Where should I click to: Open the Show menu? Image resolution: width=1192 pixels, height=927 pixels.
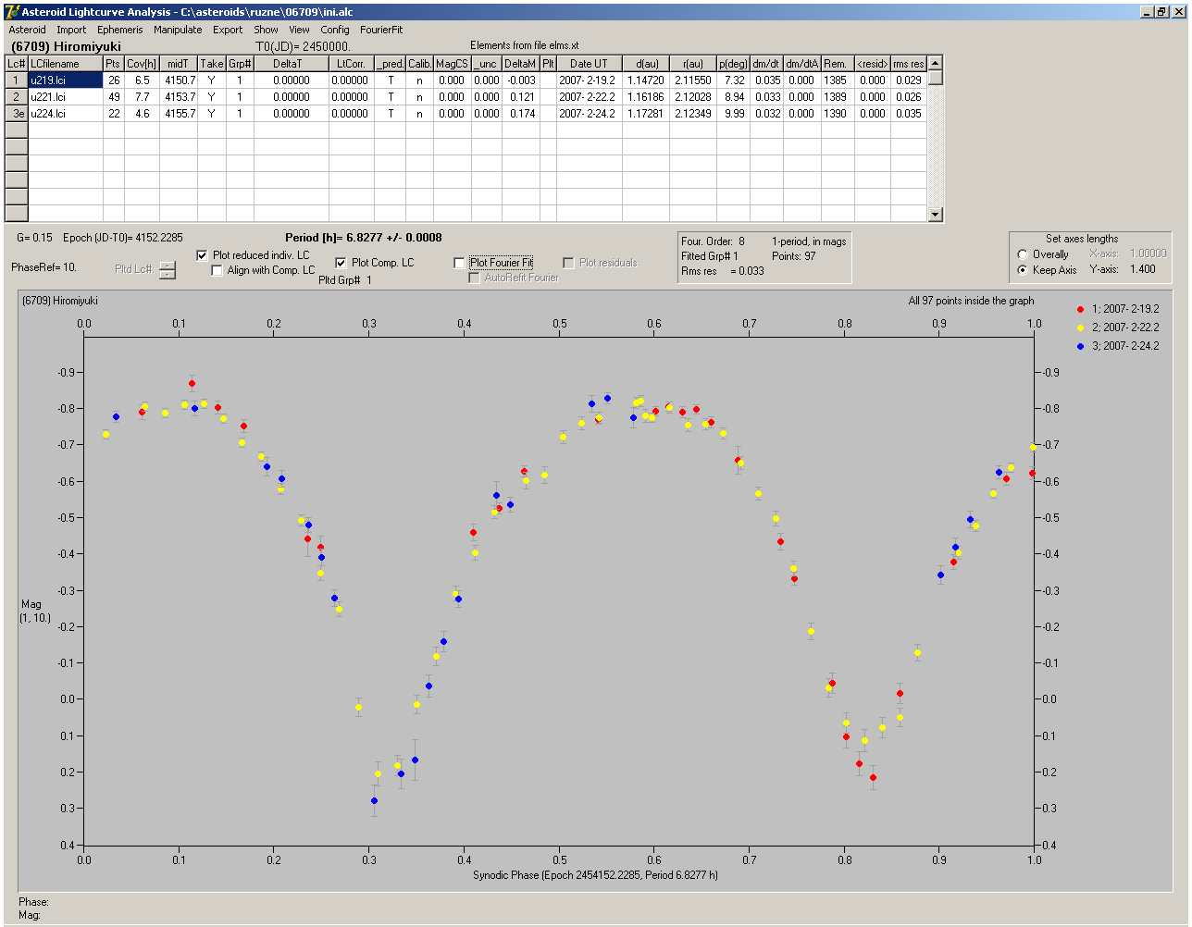point(266,30)
